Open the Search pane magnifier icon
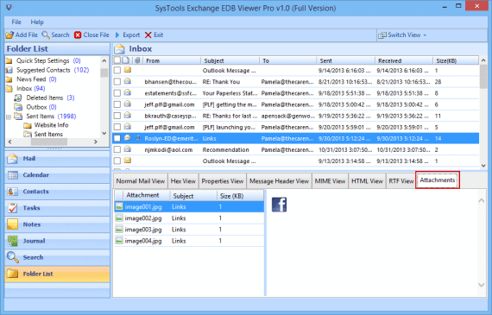This screenshot has width=492, height=315. pos(13,257)
